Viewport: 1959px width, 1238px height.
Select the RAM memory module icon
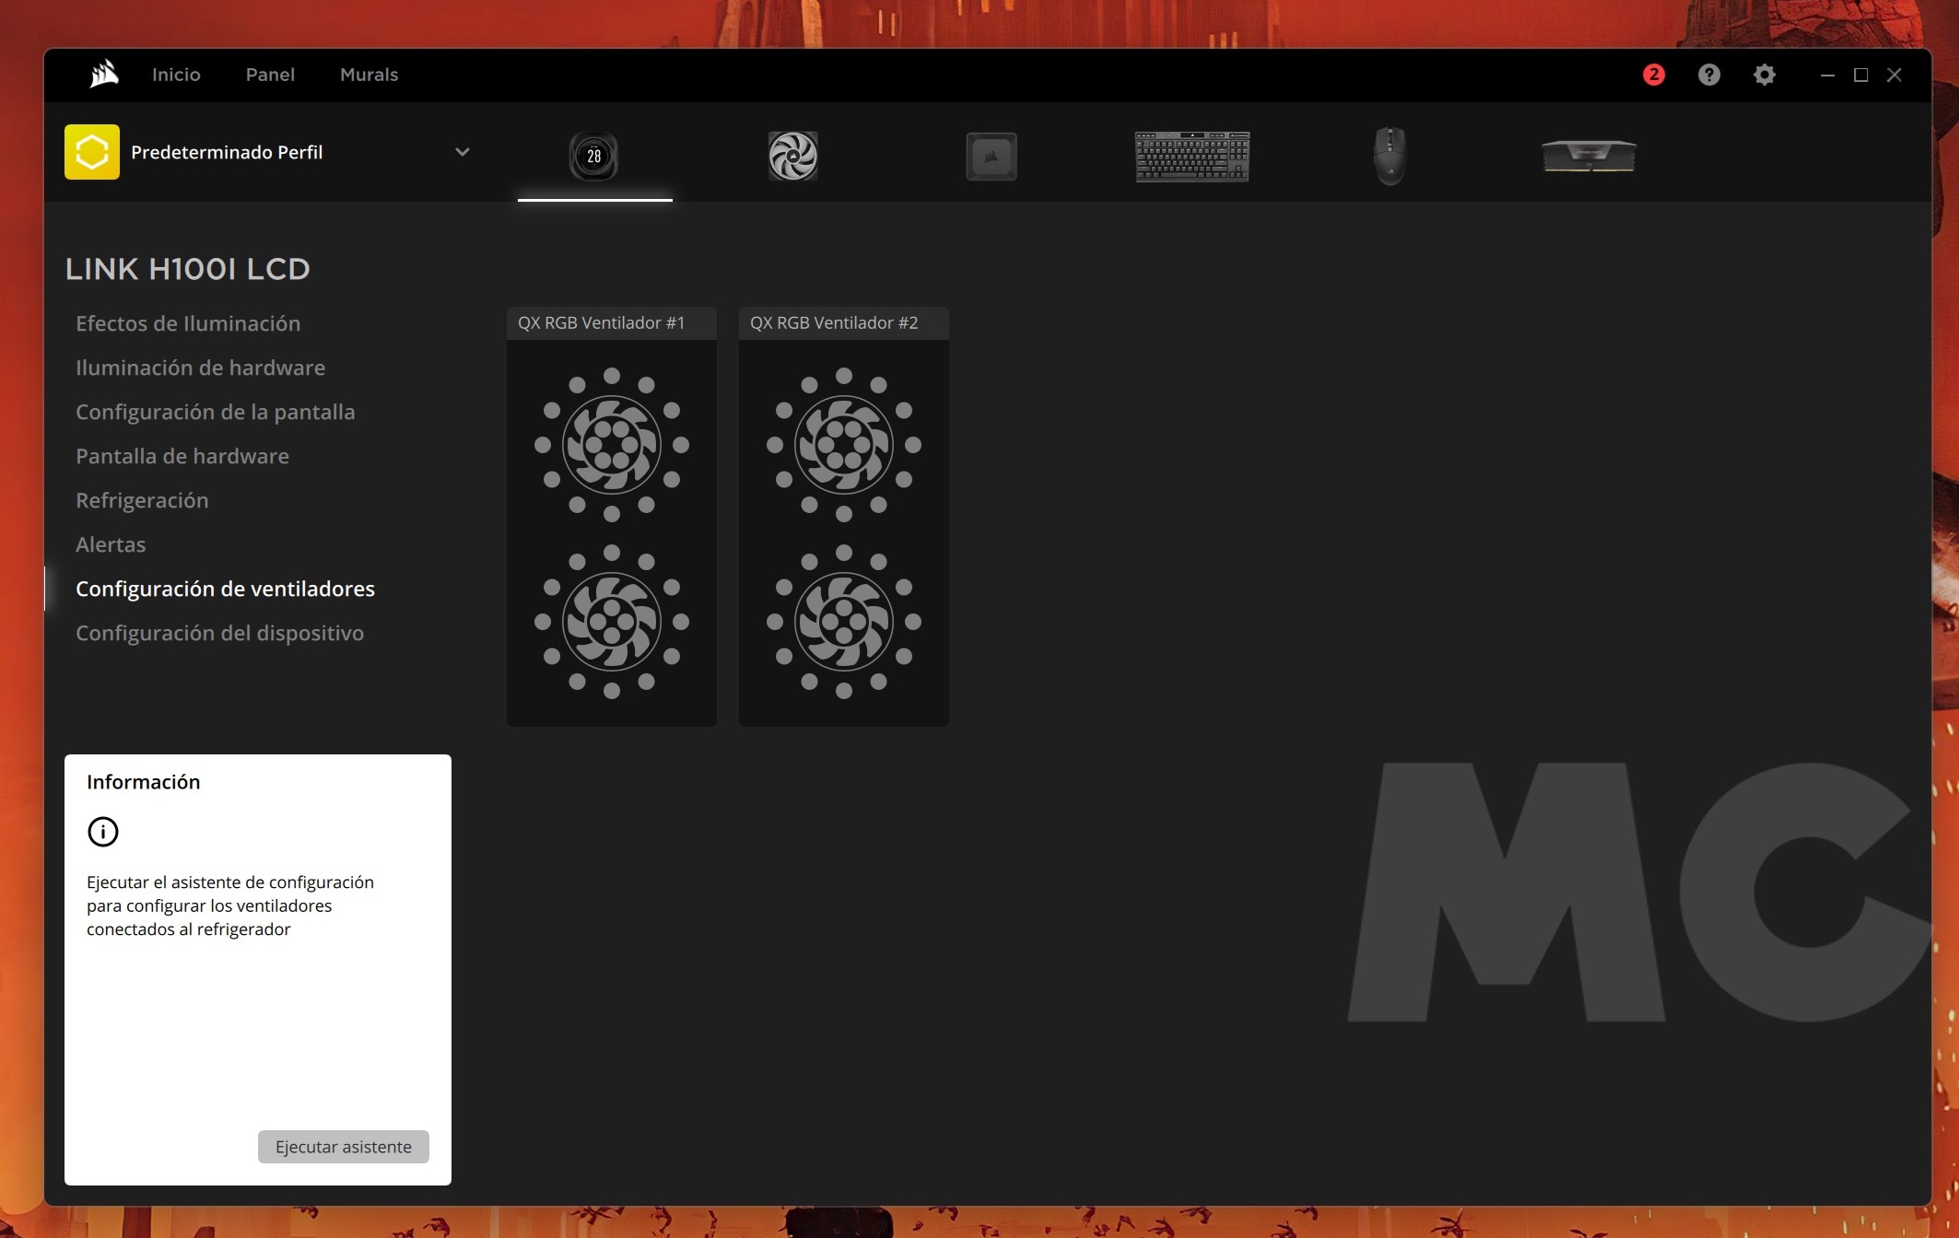pyautogui.click(x=1589, y=156)
